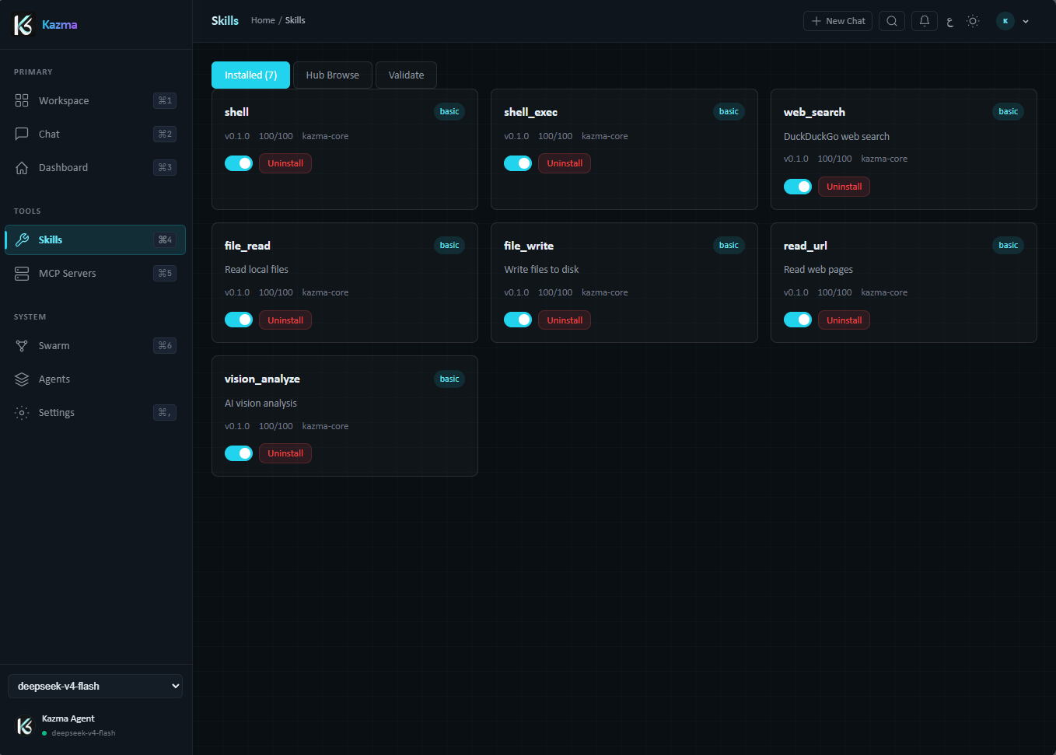
Task: Click the Workspace grid icon in sidebar
Action: pos(22,100)
